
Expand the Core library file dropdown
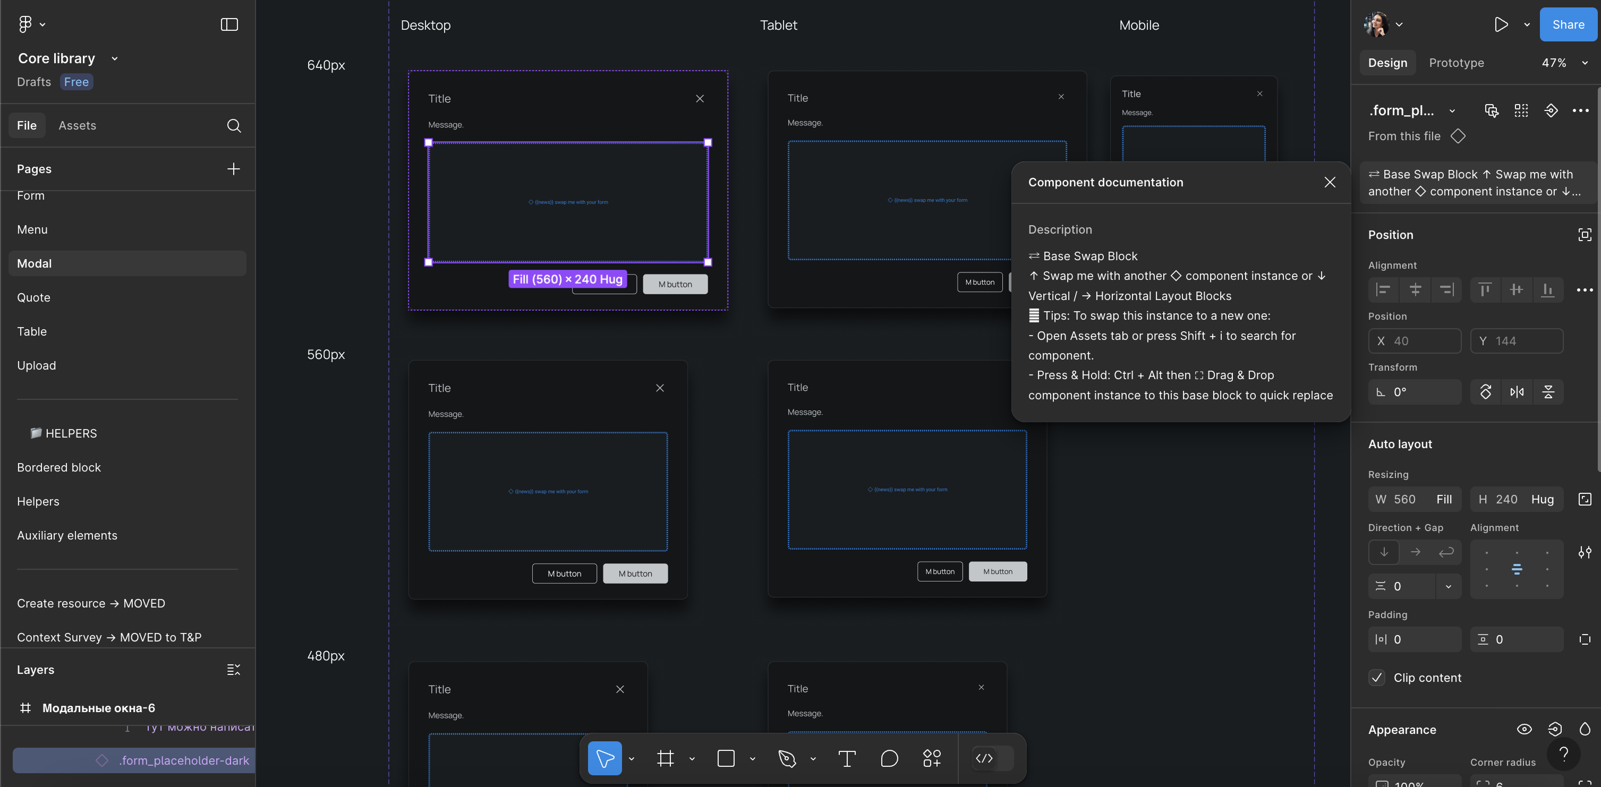pos(114,58)
